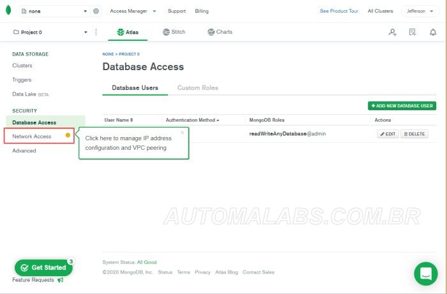Viewport: 447px width, 294px height.
Task: Open the Status footer link
Action: pyautogui.click(x=165, y=272)
